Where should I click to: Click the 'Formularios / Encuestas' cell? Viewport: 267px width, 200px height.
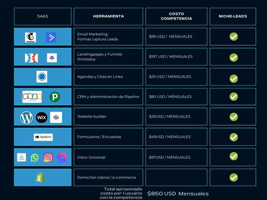click(x=108, y=137)
